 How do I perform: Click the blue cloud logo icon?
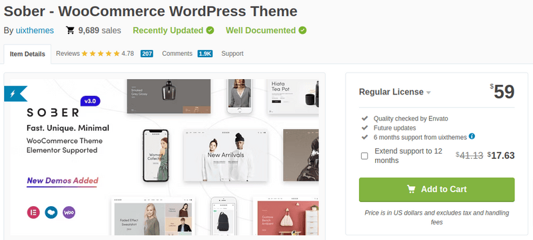[51, 213]
